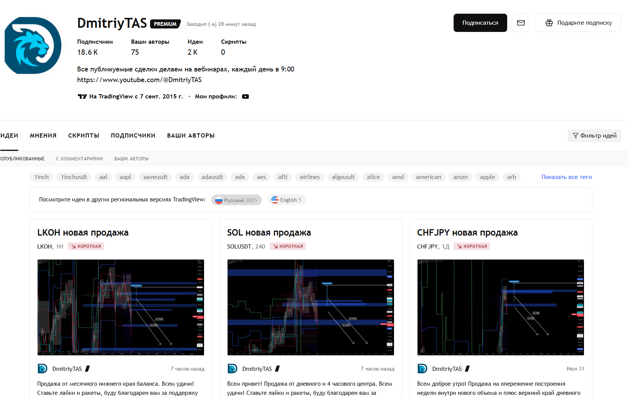Open SOL новая продажа idea title
The image size is (628, 399).
[269, 233]
